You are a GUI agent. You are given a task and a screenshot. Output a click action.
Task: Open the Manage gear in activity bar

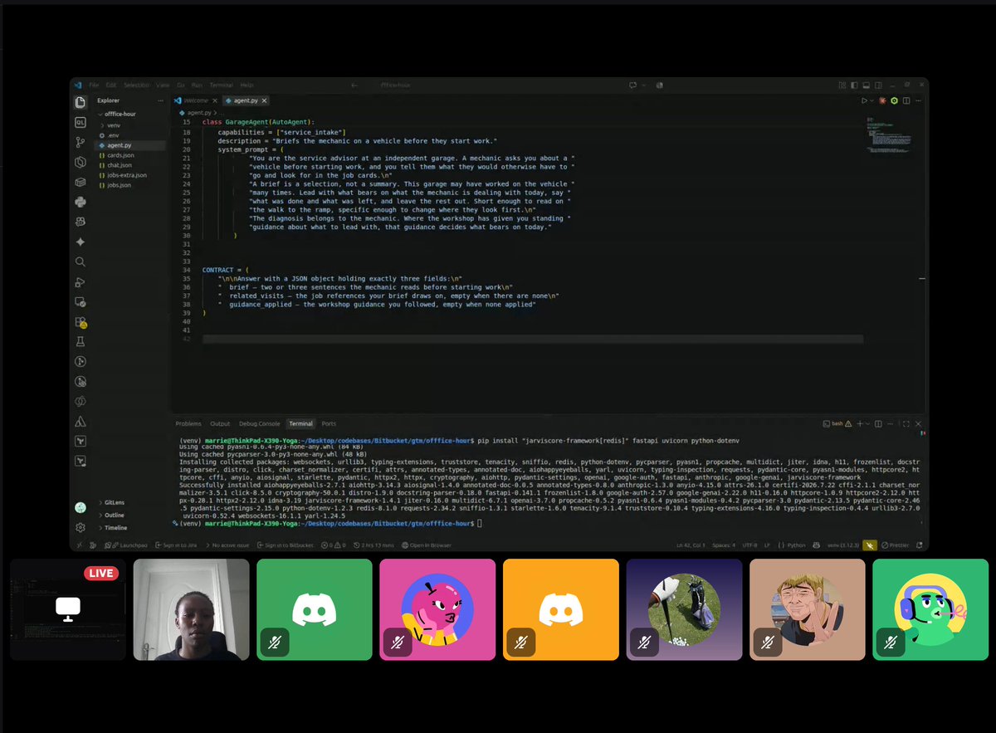coord(81,527)
